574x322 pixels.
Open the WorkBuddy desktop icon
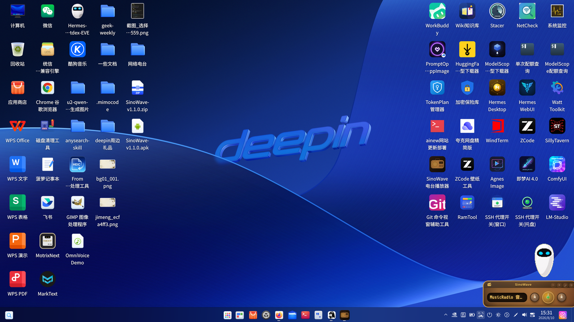pyautogui.click(x=437, y=11)
